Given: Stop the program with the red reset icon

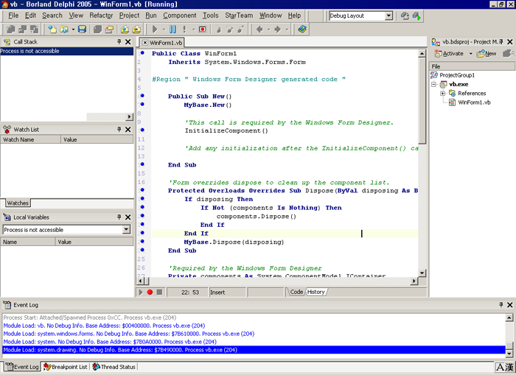Looking at the screenshot, I should (203, 29).
